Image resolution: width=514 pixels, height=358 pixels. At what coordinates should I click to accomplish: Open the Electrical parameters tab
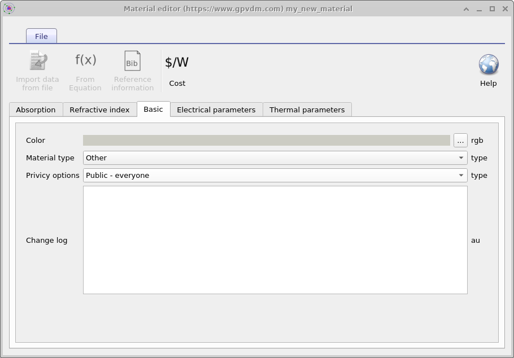click(x=216, y=110)
